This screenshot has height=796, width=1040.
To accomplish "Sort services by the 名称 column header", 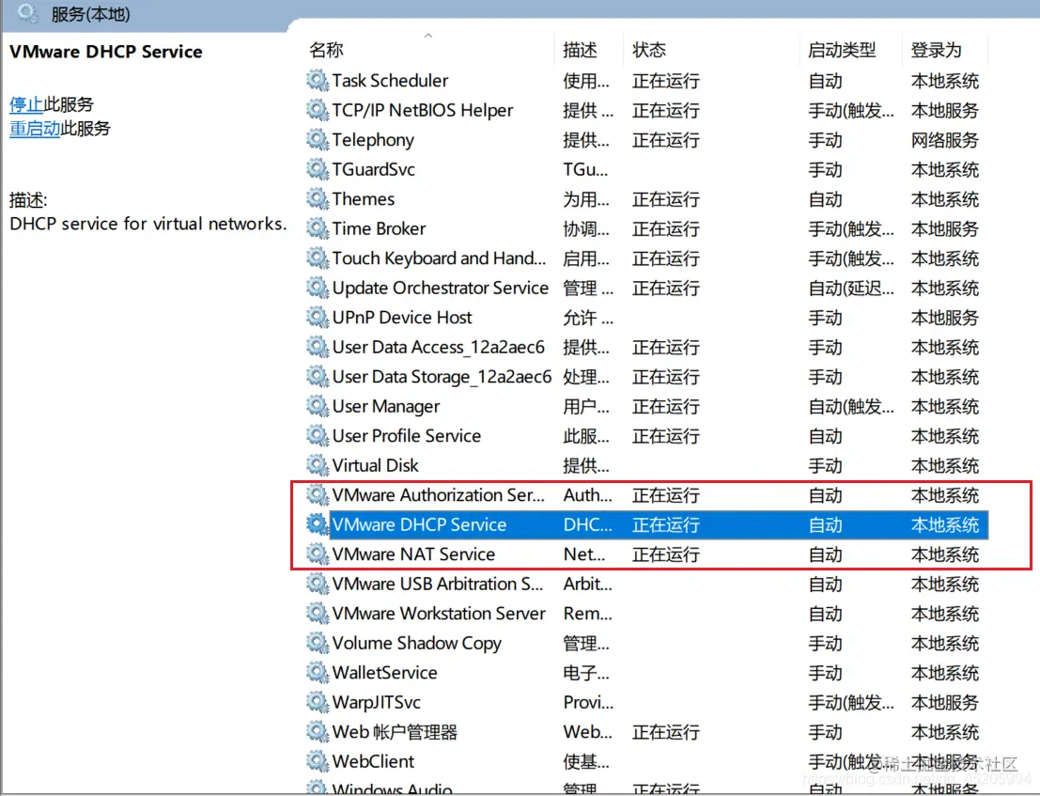I will (326, 50).
